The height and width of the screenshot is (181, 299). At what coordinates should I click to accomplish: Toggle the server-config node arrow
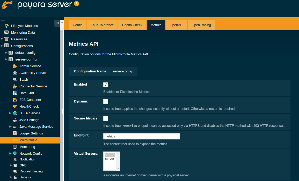click(6, 59)
